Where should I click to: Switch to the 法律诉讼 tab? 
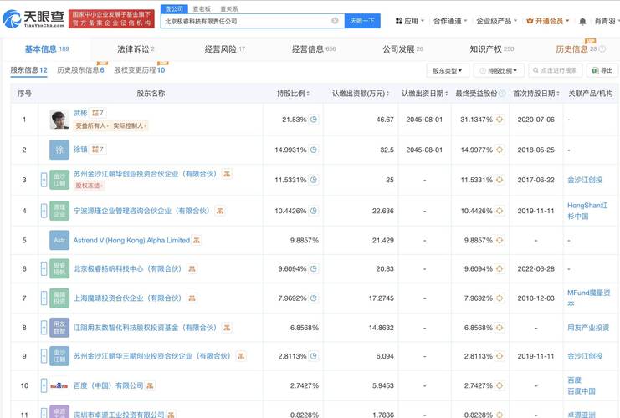click(x=136, y=49)
